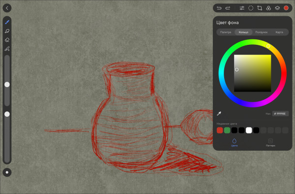295x194 pixels.
Task: Open the red current color circle
Action: point(286,8)
